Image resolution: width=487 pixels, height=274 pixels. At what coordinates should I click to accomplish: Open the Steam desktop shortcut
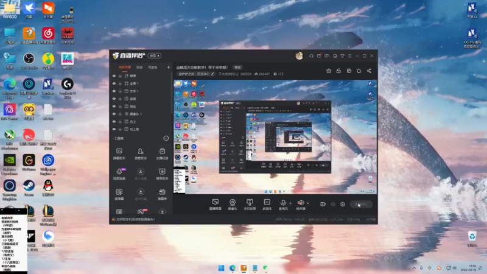(x=29, y=188)
